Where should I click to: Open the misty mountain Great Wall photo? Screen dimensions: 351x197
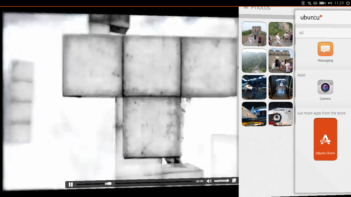(254, 61)
